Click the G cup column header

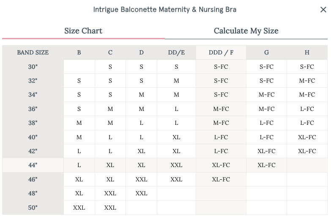[266, 53]
